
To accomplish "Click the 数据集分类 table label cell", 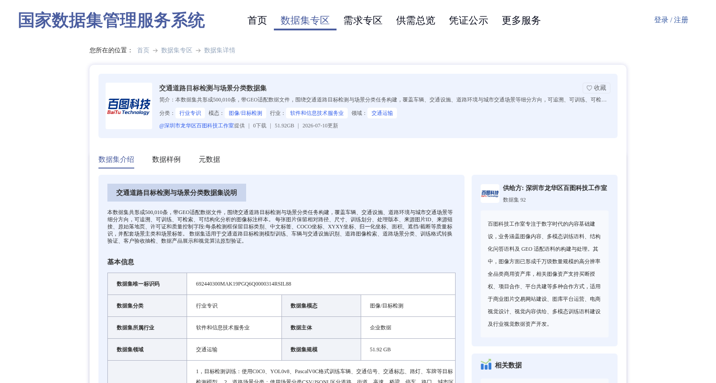I will (x=147, y=306).
